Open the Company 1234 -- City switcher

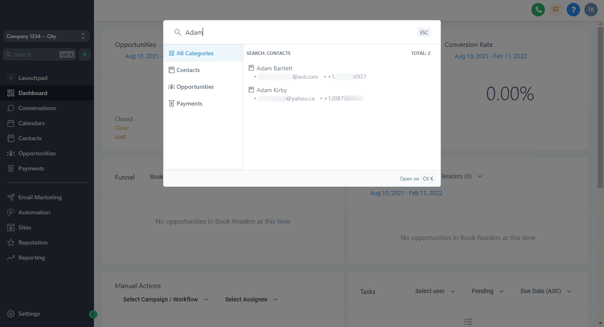[x=47, y=36]
